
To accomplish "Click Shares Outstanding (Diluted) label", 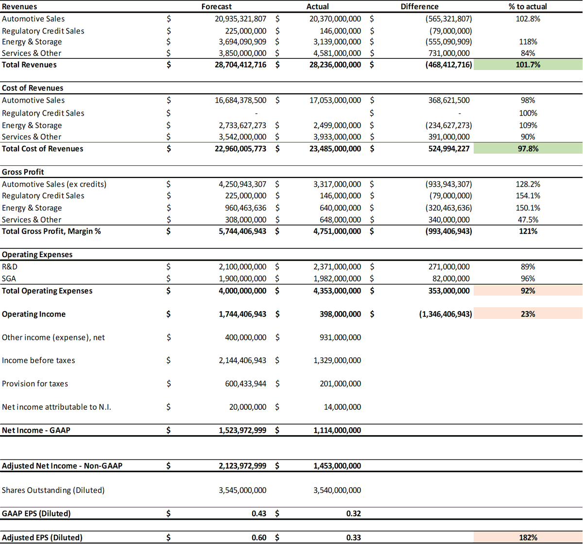I will point(53,490).
